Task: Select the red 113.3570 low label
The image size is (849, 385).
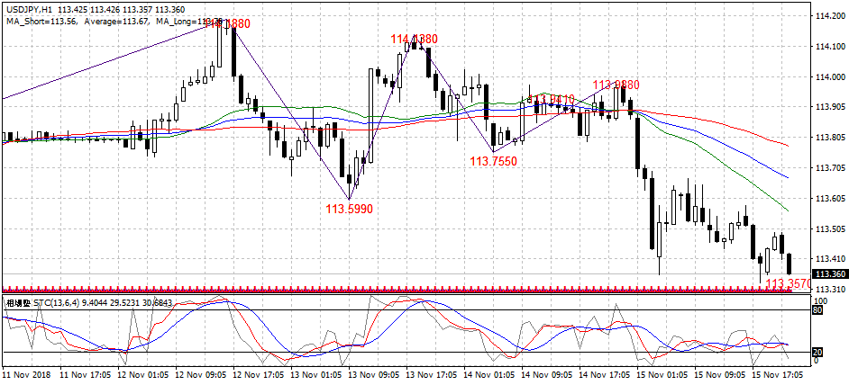Action: [789, 283]
